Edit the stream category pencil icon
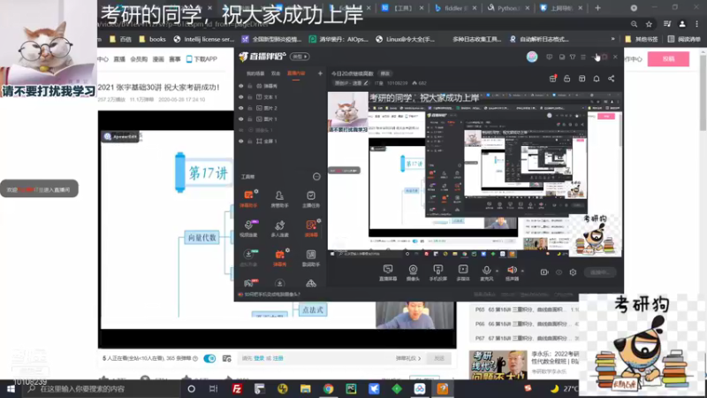The width and height of the screenshot is (707, 398). tap(366, 83)
